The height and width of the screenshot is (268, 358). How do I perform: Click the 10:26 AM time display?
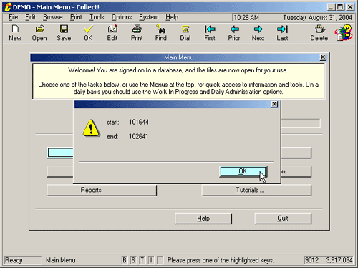tap(246, 18)
